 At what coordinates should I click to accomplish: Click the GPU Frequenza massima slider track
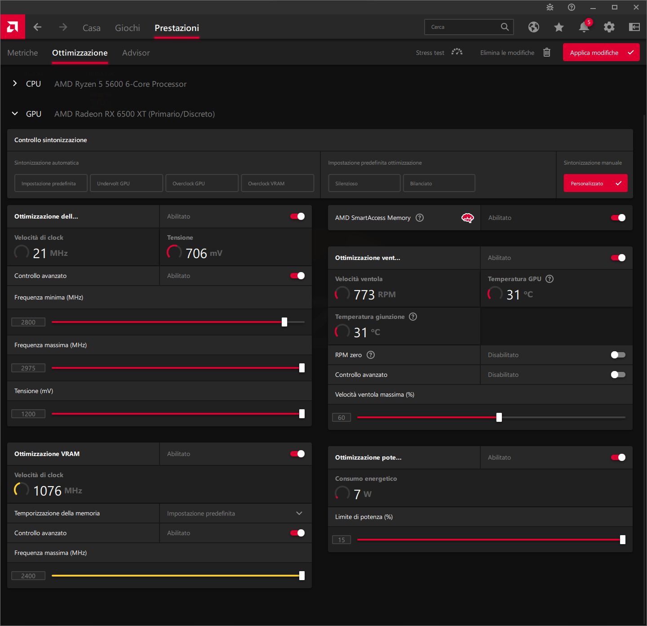coord(178,368)
